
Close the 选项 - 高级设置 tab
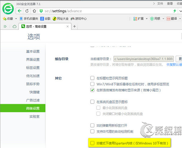coord(68,26)
